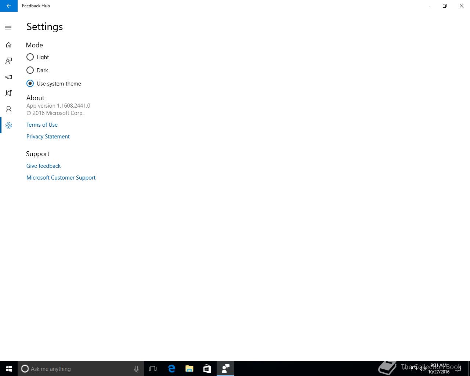Open Task View on the taskbar

pos(153,369)
